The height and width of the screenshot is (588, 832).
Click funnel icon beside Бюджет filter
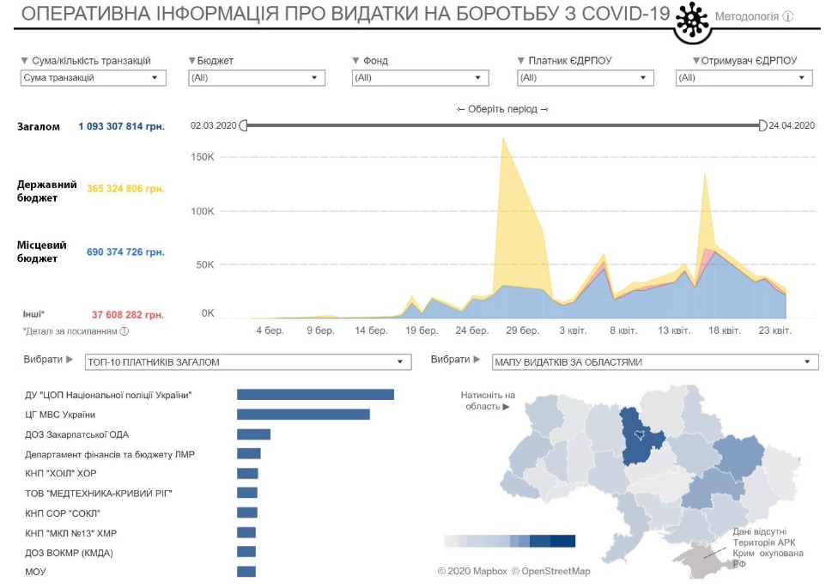191,61
